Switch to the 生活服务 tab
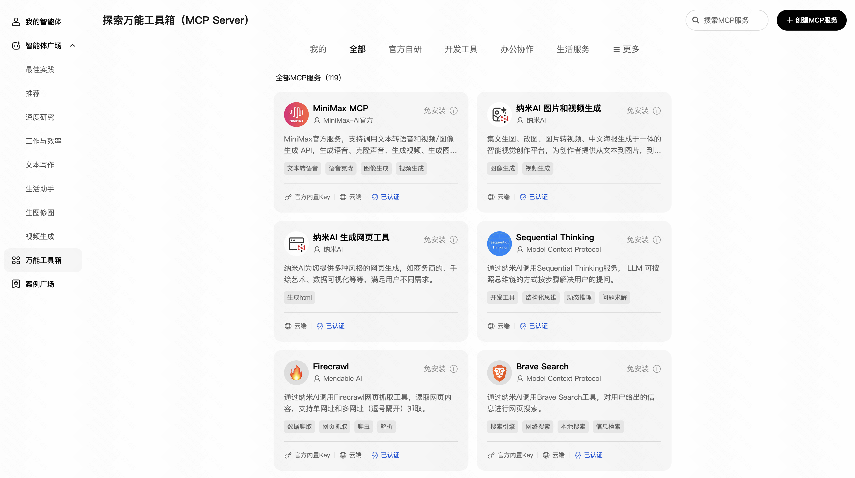The width and height of the screenshot is (855, 478). tap(573, 50)
